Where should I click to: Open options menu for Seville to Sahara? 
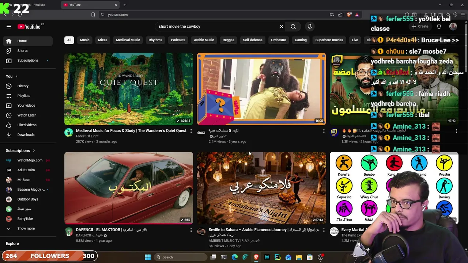point(324,230)
